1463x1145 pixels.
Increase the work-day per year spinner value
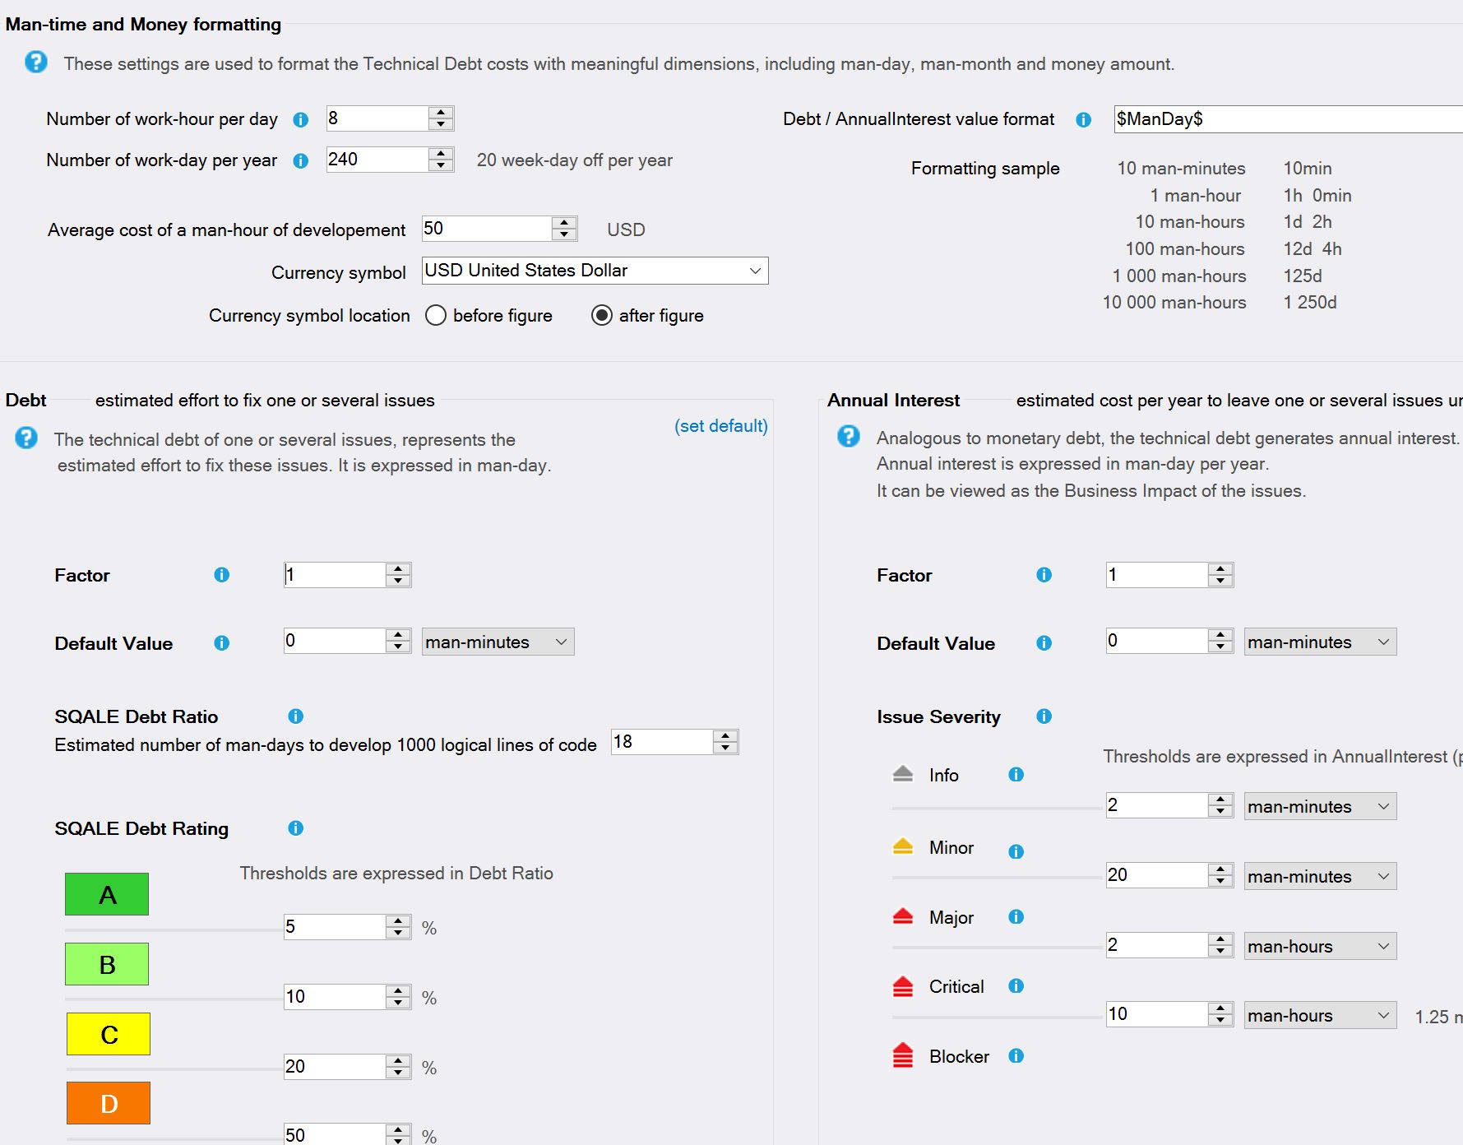pyautogui.click(x=442, y=153)
